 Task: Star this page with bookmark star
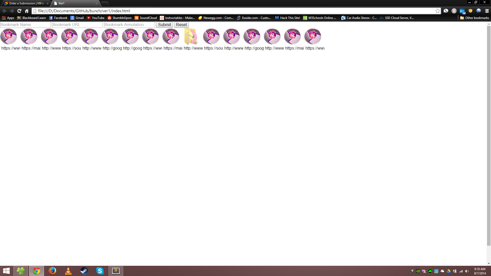[x=438, y=11]
